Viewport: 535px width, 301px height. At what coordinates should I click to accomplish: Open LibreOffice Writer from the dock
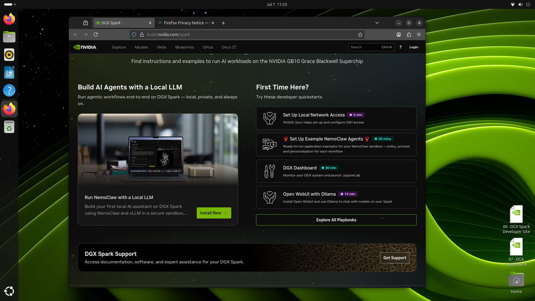[9, 72]
